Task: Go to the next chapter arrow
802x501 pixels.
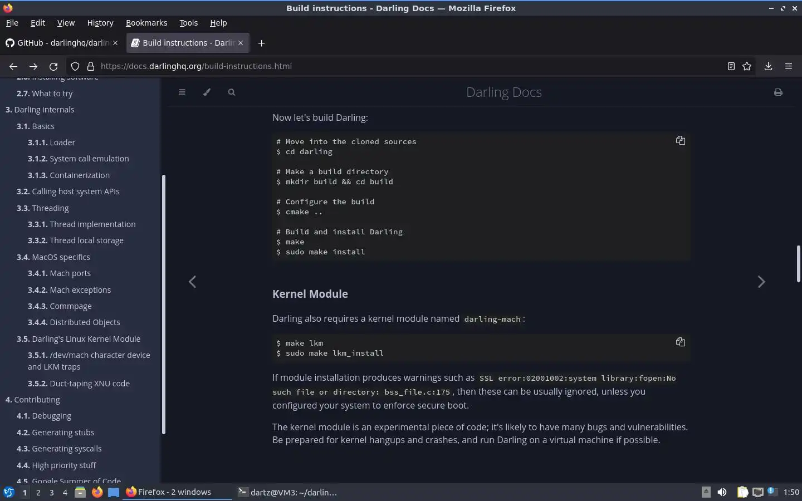Action: point(761,282)
